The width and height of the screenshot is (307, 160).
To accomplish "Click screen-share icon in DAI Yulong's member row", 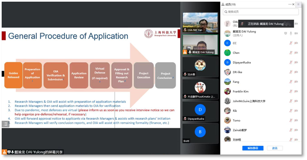I will click(x=286, y=33).
